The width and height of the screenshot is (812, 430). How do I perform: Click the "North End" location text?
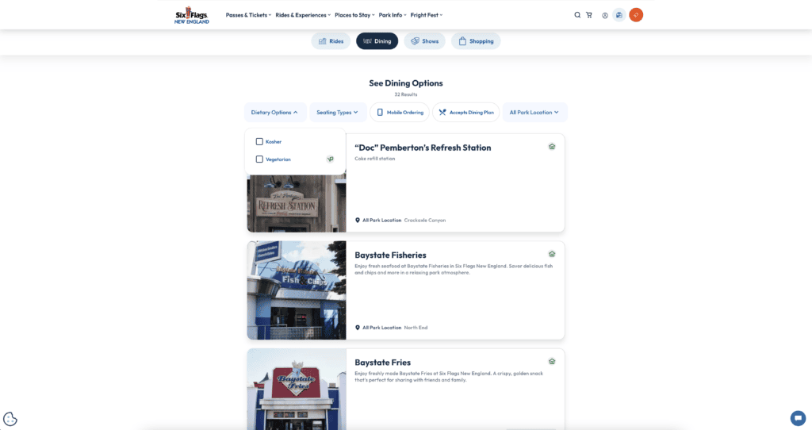tap(416, 328)
